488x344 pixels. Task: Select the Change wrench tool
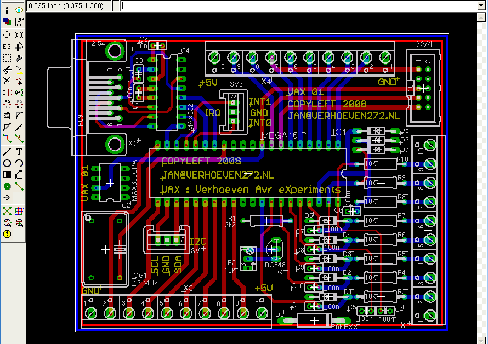pyautogui.click(x=19, y=58)
